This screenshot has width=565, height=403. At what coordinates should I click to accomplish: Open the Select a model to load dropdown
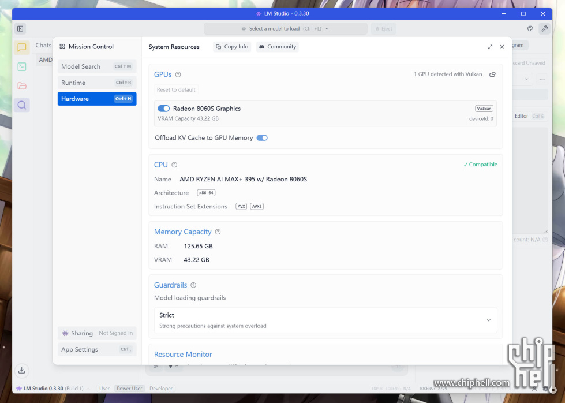pyautogui.click(x=285, y=29)
